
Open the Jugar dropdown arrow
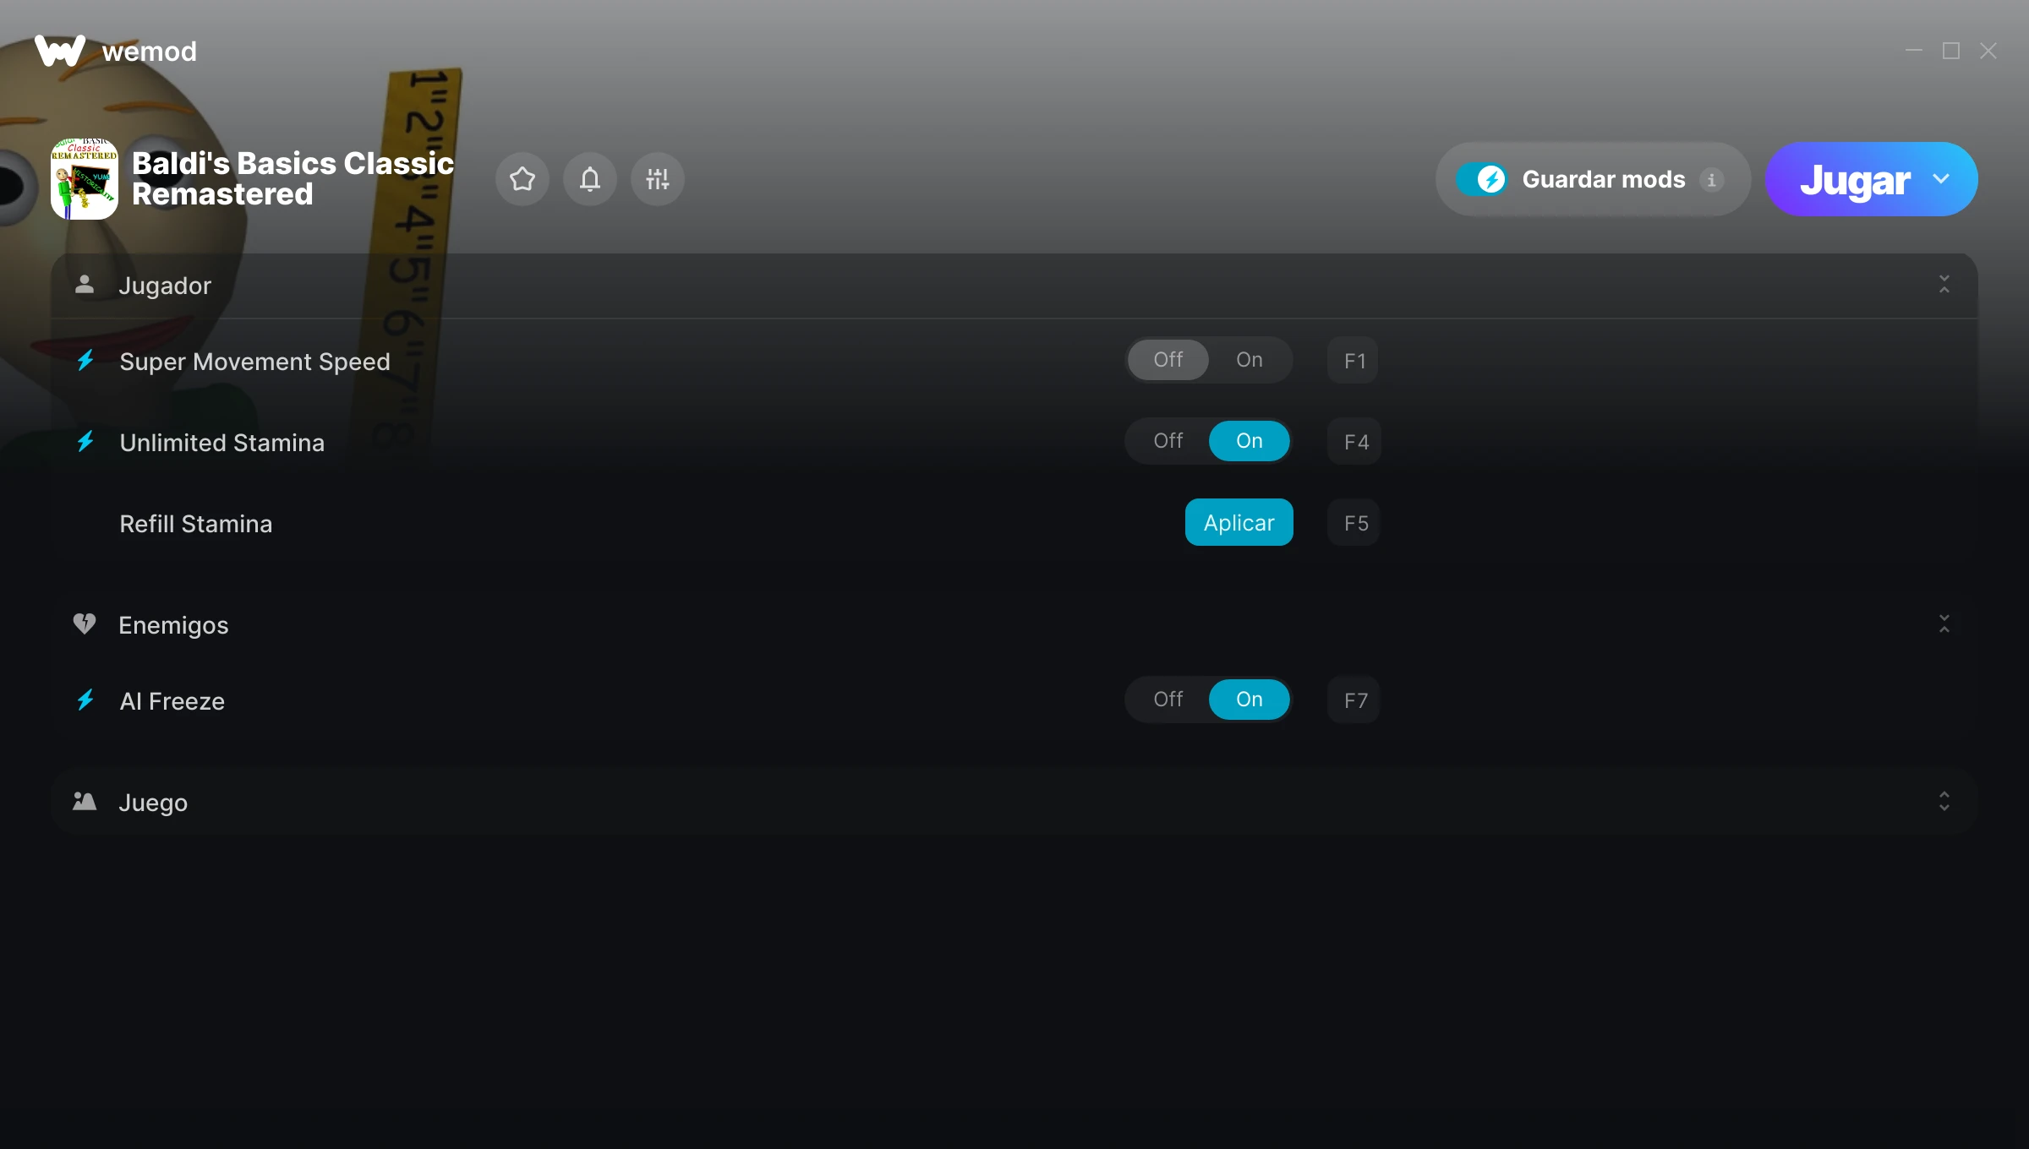coord(1941,179)
